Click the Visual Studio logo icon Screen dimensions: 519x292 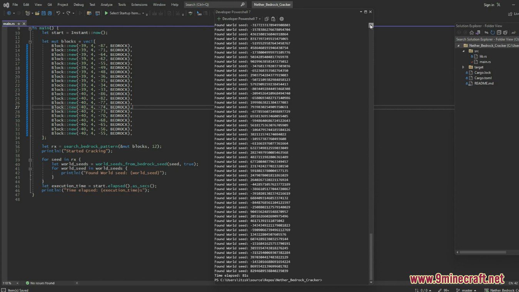tap(6, 5)
